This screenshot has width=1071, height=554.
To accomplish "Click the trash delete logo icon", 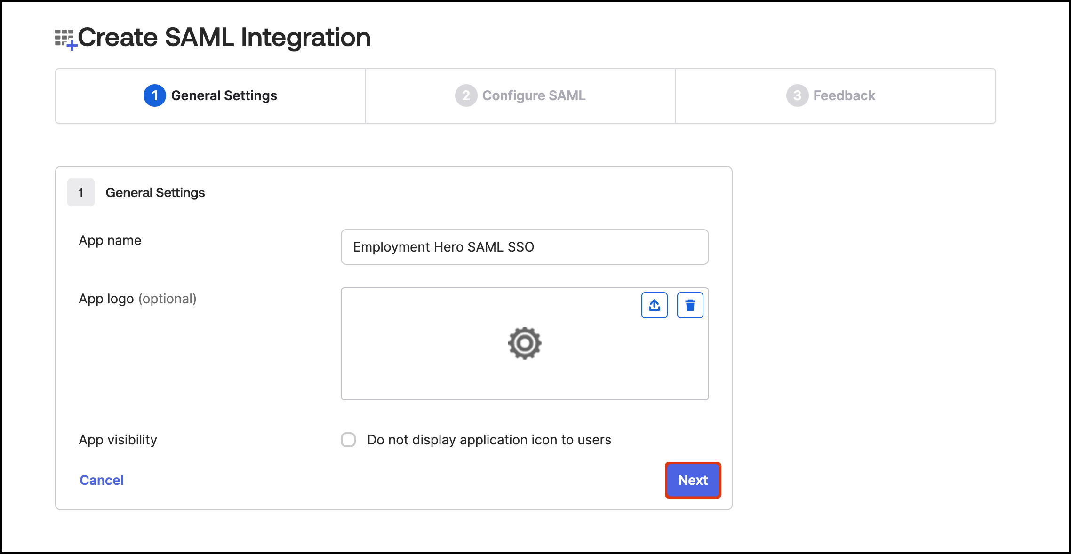I will coord(690,305).
